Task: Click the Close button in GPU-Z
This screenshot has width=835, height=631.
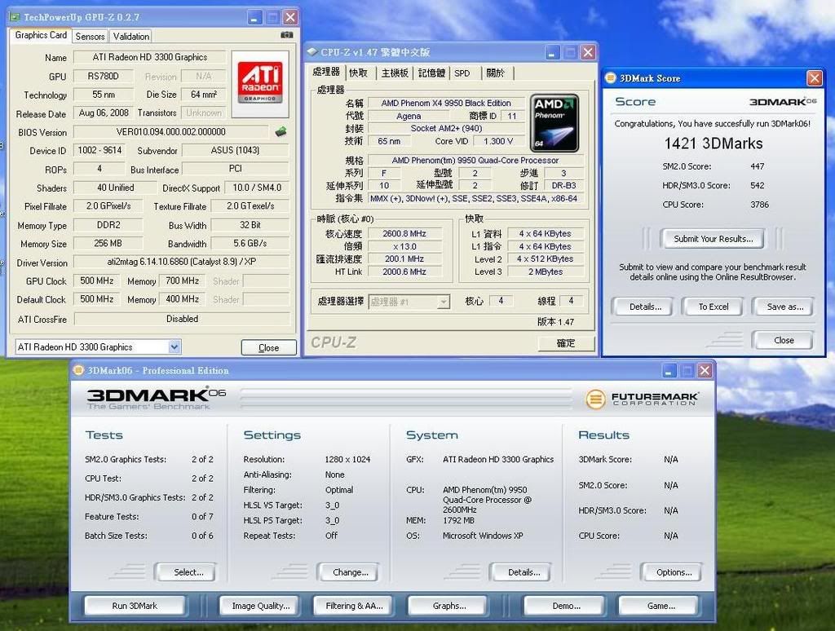Action: click(268, 348)
